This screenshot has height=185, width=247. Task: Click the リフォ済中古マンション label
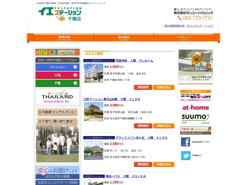point(99,138)
